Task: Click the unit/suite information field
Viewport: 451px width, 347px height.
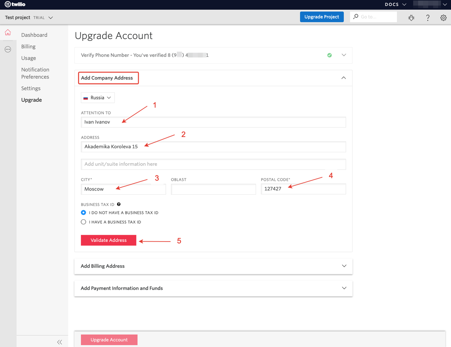Action: 213,164
